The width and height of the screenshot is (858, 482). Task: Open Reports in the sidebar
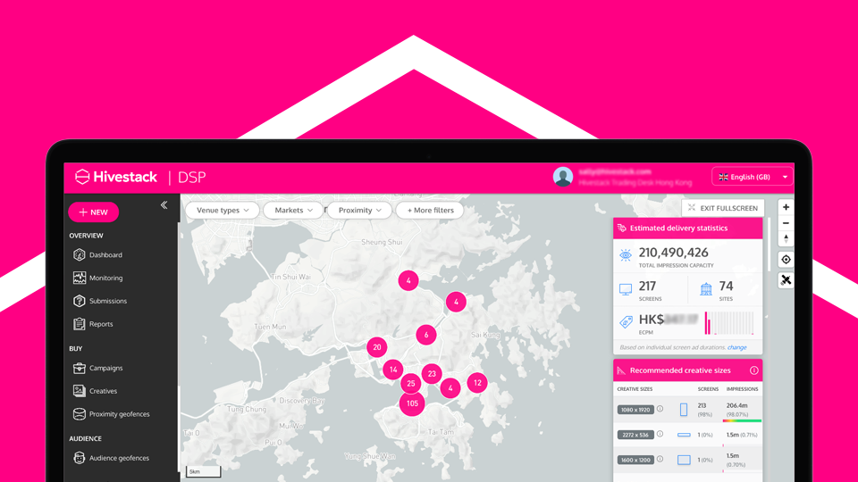click(x=101, y=323)
